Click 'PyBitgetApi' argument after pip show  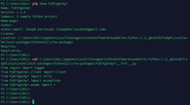[x=57, y=4]
